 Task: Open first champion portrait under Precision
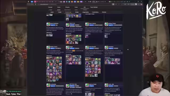tap(106, 59)
